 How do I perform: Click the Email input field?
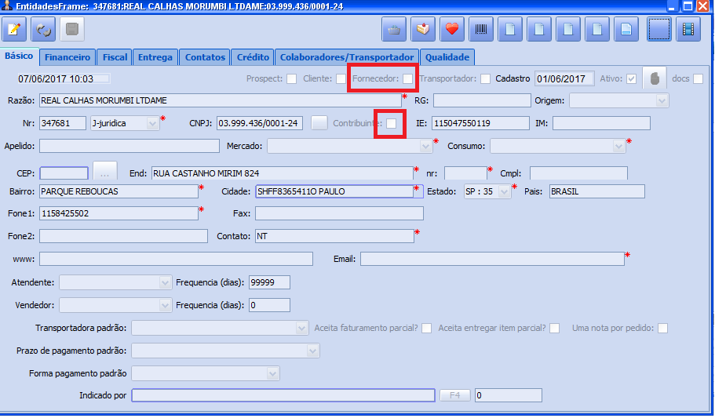(x=491, y=260)
